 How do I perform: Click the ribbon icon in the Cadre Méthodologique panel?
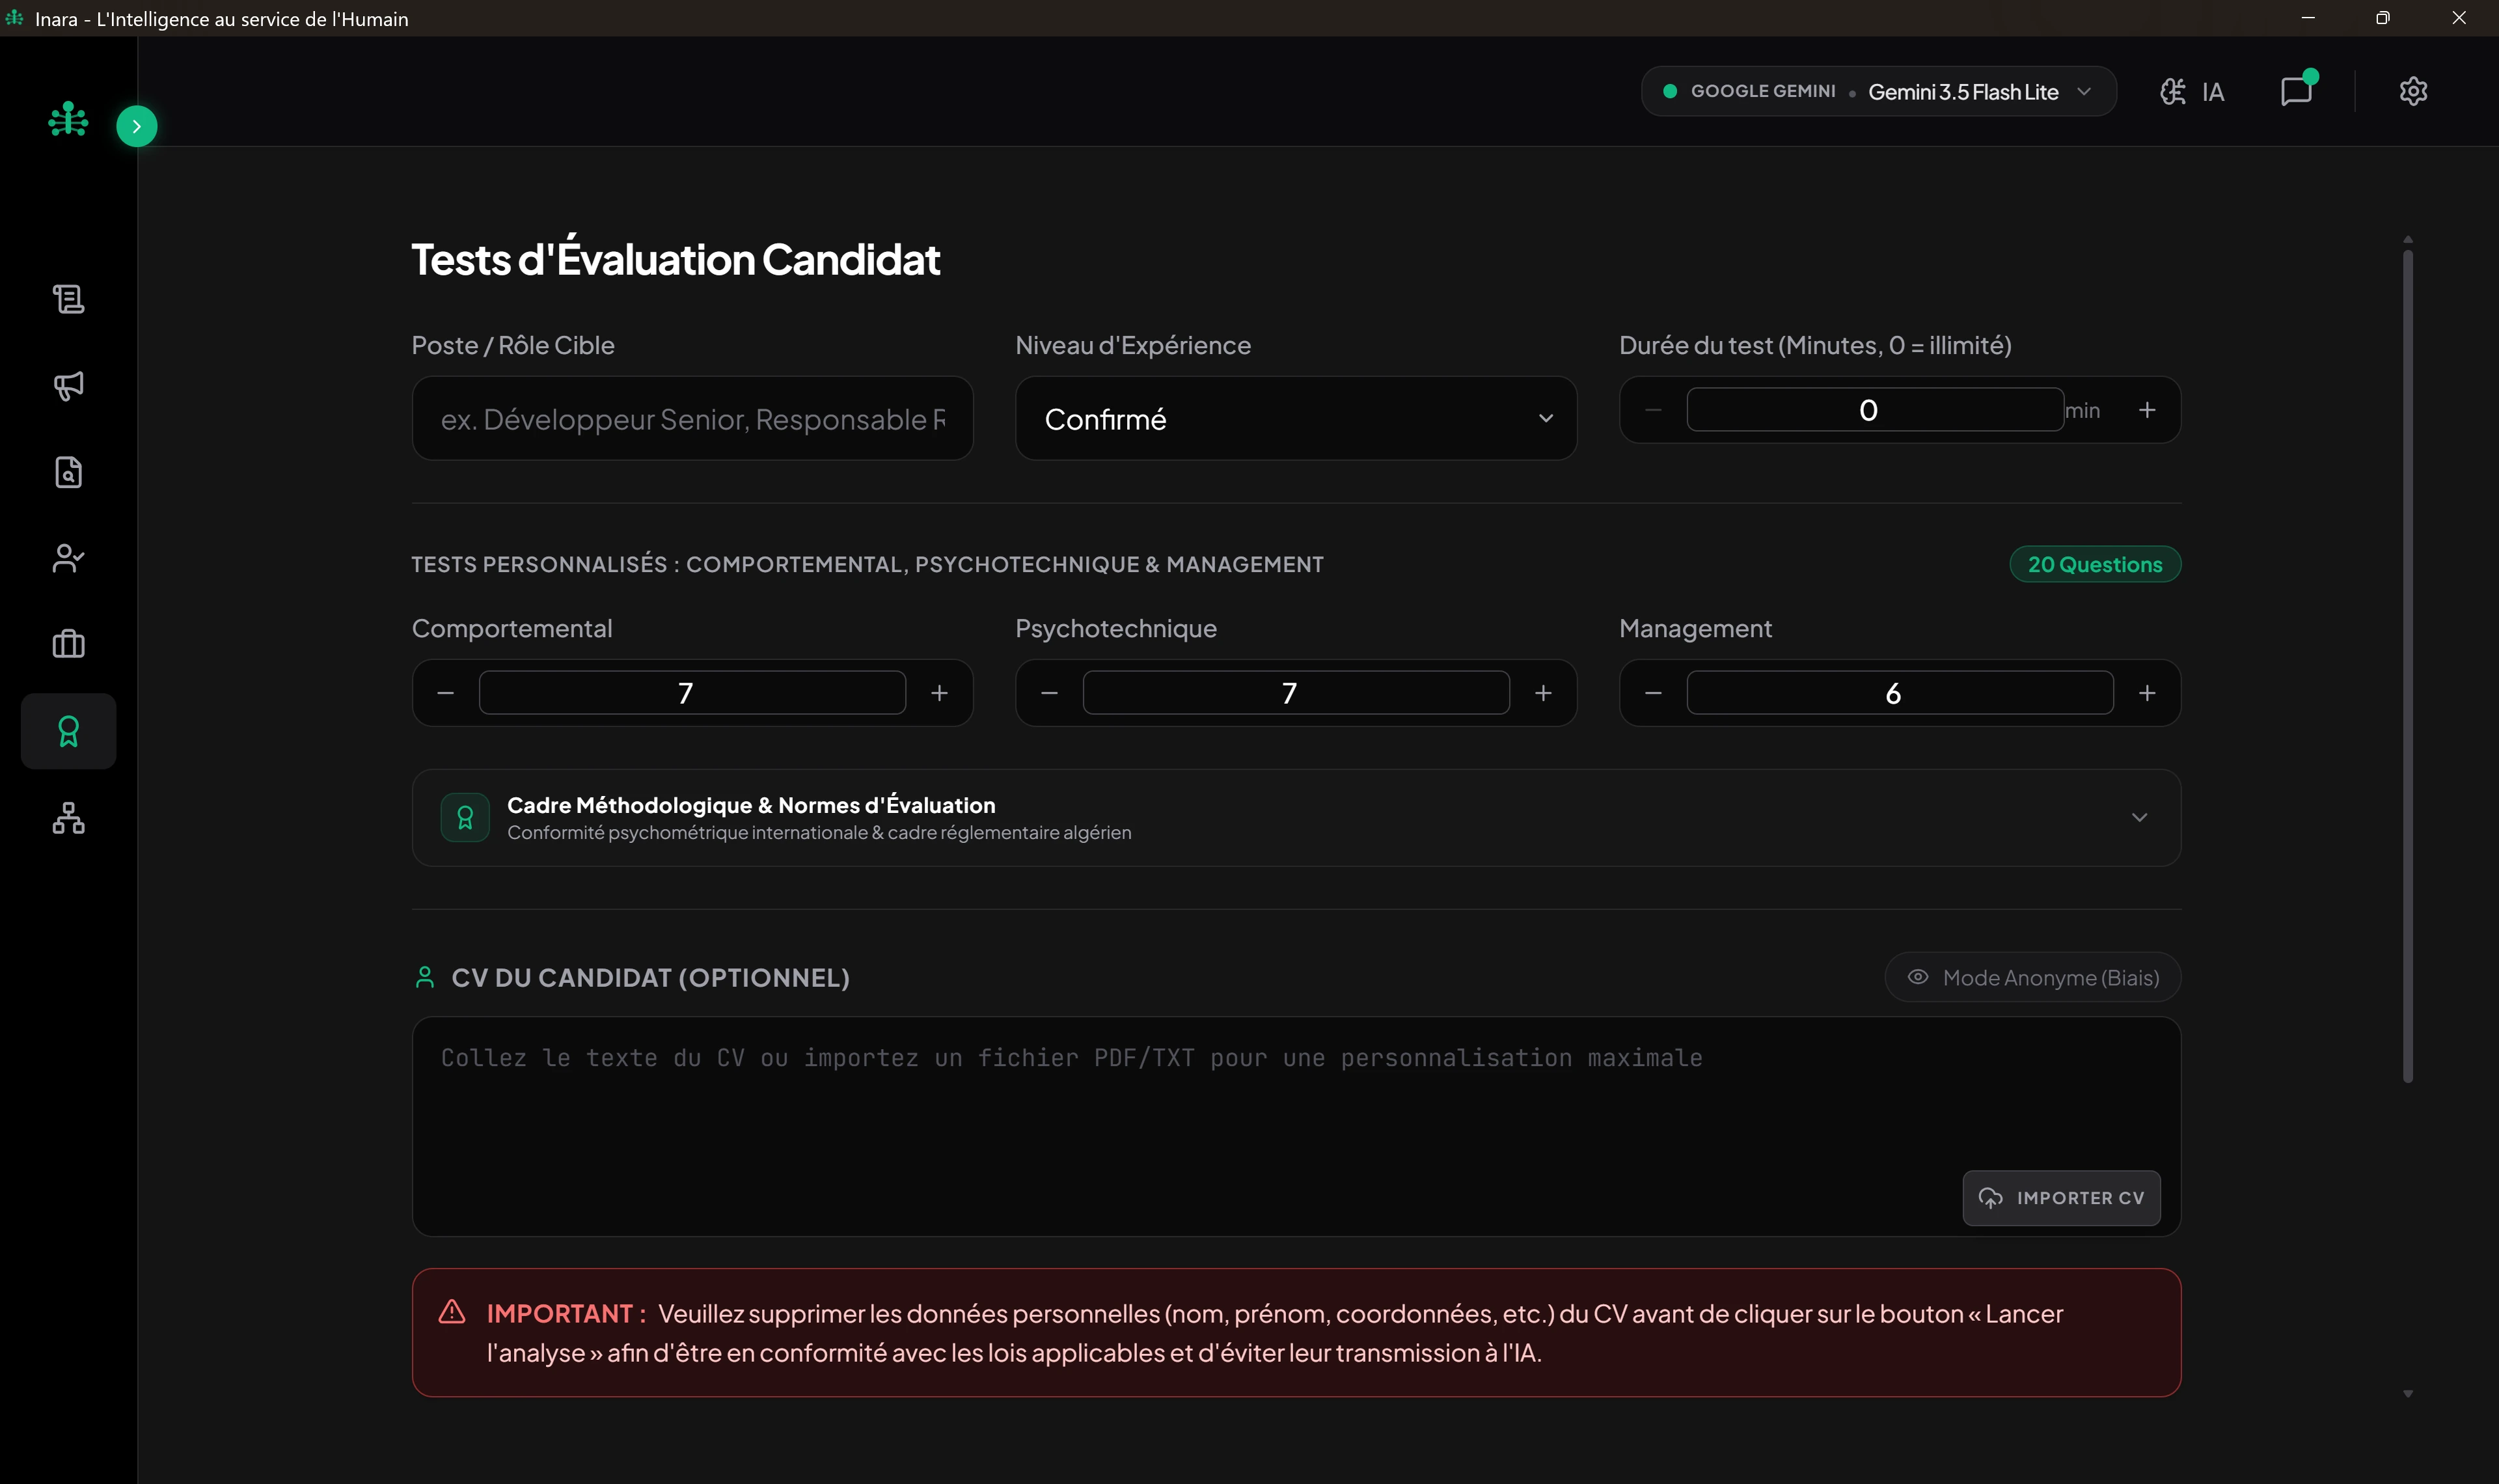[x=465, y=817]
